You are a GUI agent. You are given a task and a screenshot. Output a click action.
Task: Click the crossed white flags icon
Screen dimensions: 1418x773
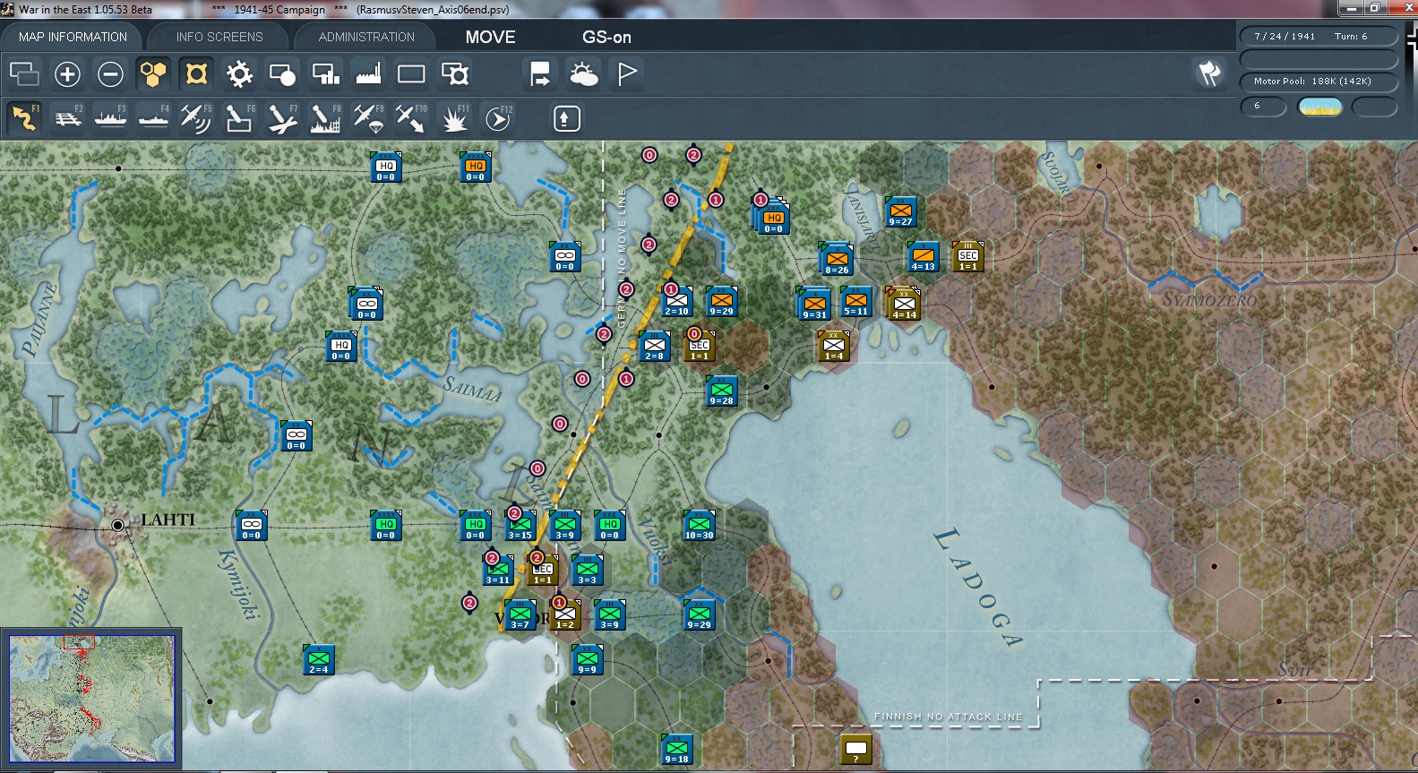pyautogui.click(x=1209, y=73)
